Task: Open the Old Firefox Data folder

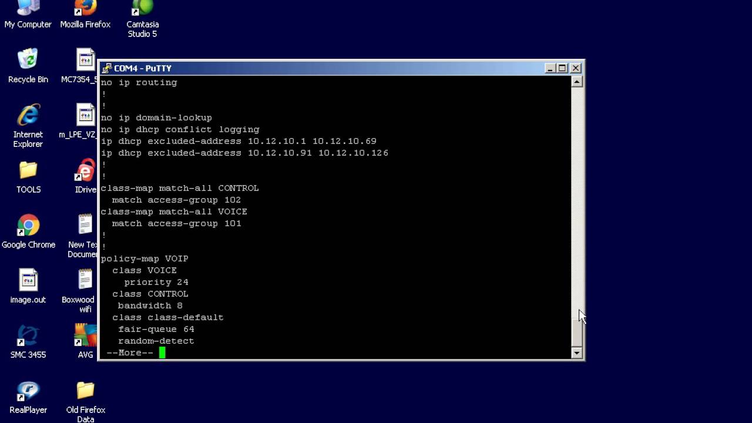Action: (85, 402)
